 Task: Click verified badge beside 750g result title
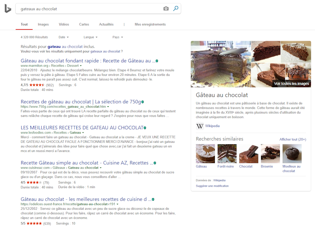point(143,102)
